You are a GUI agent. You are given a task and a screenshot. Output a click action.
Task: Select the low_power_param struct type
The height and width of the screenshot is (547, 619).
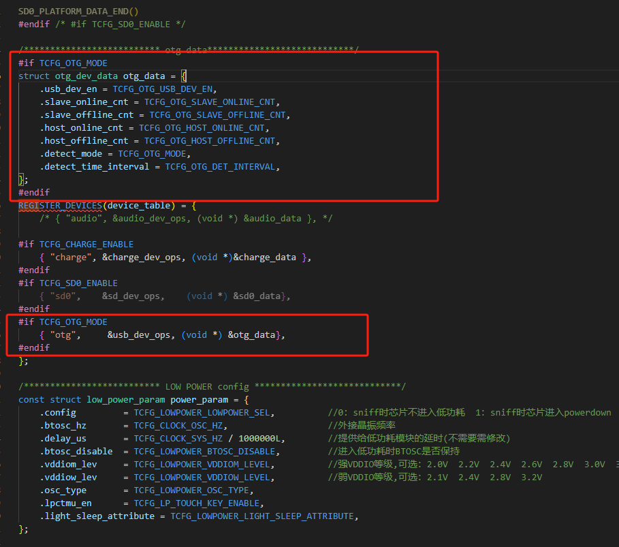[126, 400]
